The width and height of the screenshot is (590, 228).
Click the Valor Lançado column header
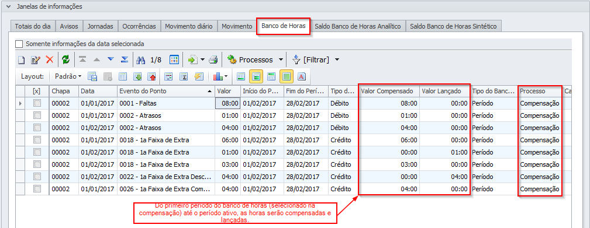(x=445, y=91)
